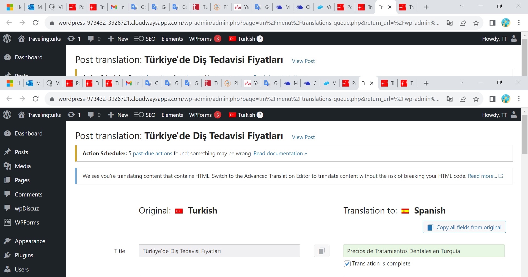Open Appearance in the sidebar
This screenshot has width=528, height=277.
(30, 241)
